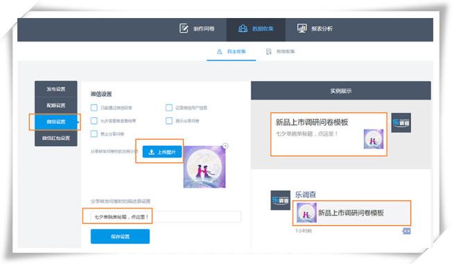
Task: Check the 禁止分享问卷 option
Action: pyautogui.click(x=94, y=134)
